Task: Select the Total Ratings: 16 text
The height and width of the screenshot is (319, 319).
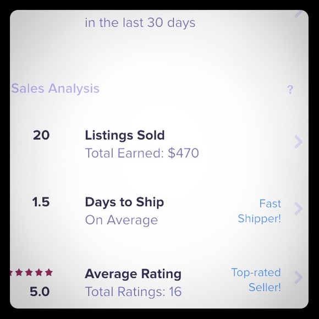Action: [x=133, y=291]
